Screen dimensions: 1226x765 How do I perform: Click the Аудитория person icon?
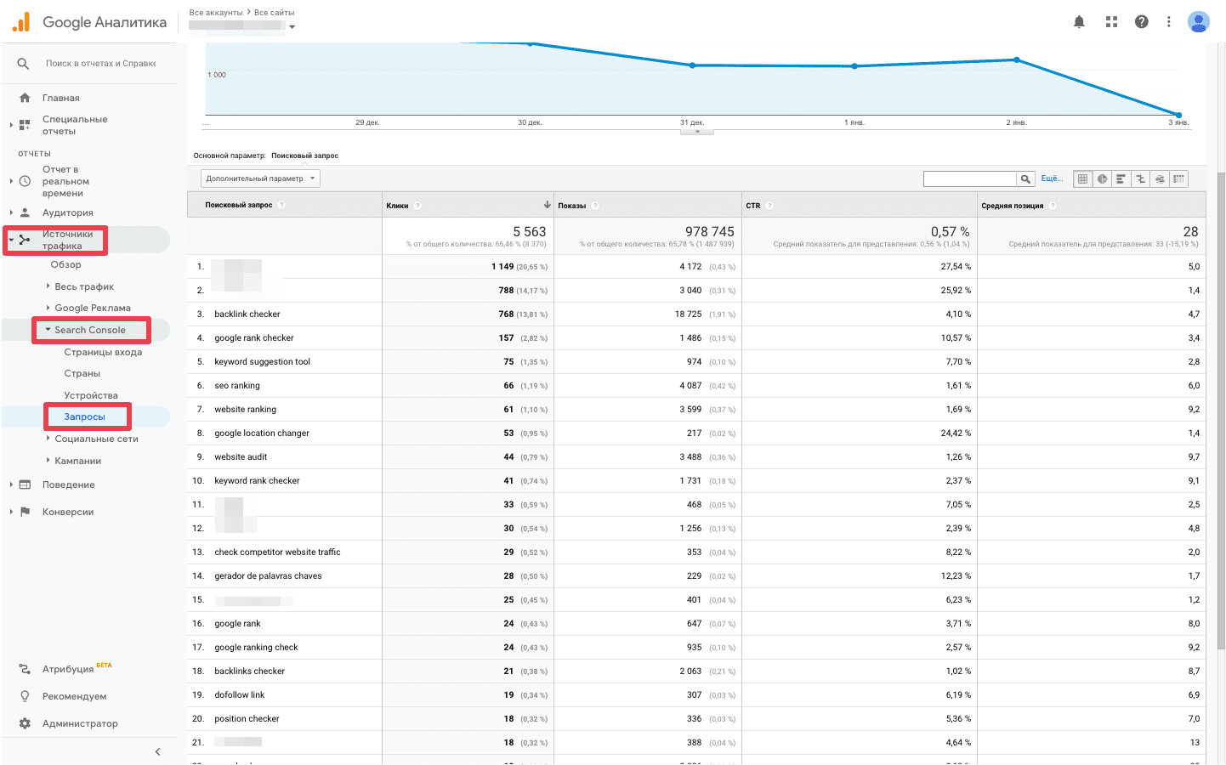click(x=25, y=212)
